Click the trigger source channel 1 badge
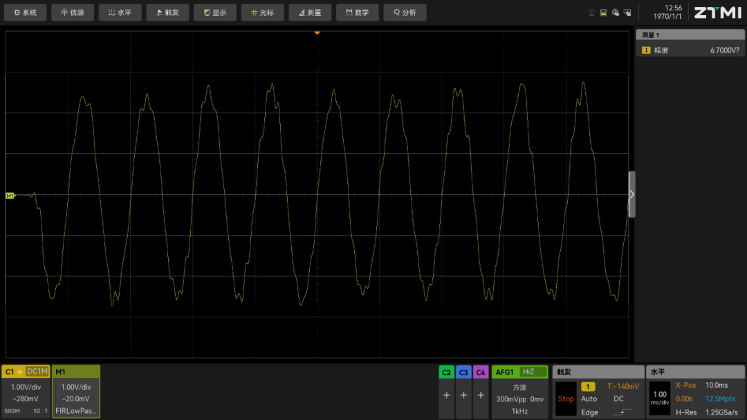Image resolution: width=747 pixels, height=420 pixels. (x=588, y=387)
